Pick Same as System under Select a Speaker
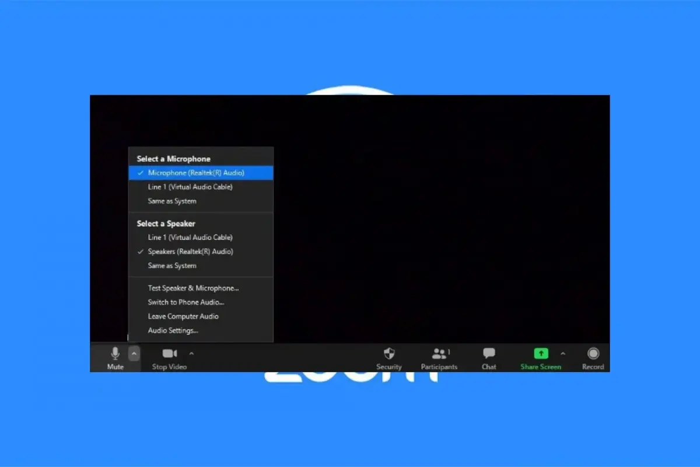700x467 pixels. (172, 266)
